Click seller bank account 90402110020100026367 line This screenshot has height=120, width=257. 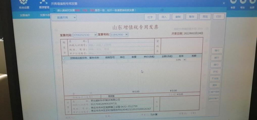121,110
